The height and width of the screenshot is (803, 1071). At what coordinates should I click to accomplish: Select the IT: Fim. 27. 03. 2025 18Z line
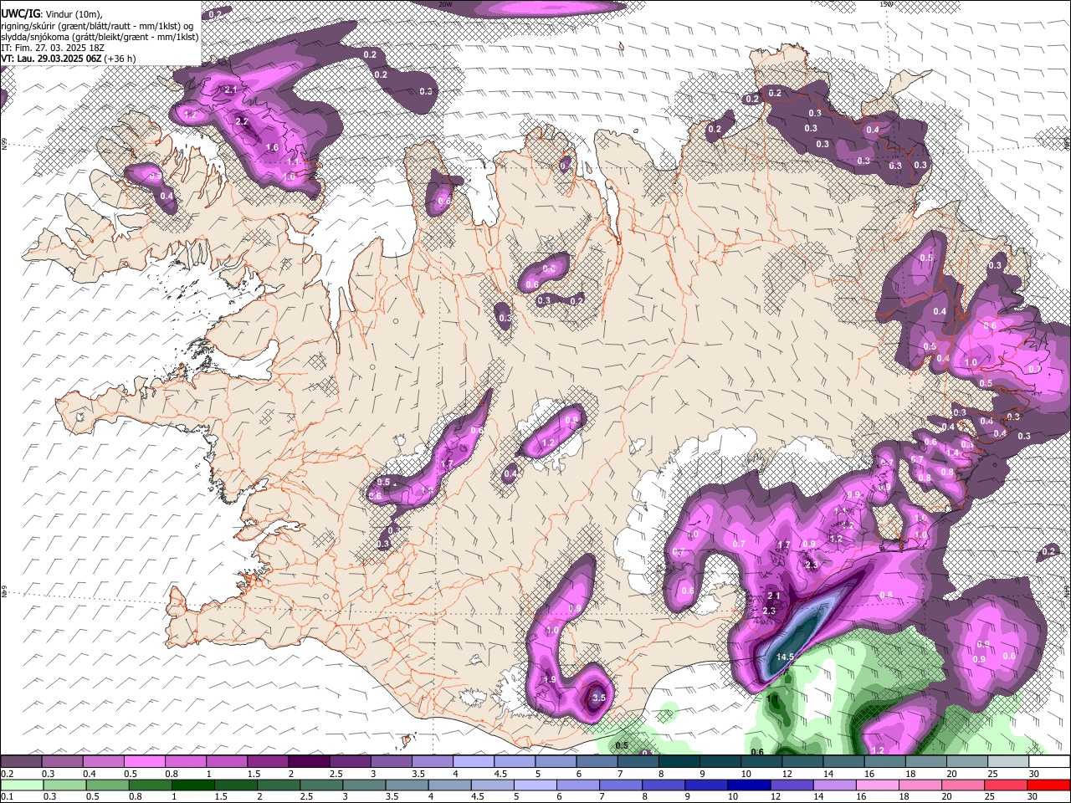(53, 48)
